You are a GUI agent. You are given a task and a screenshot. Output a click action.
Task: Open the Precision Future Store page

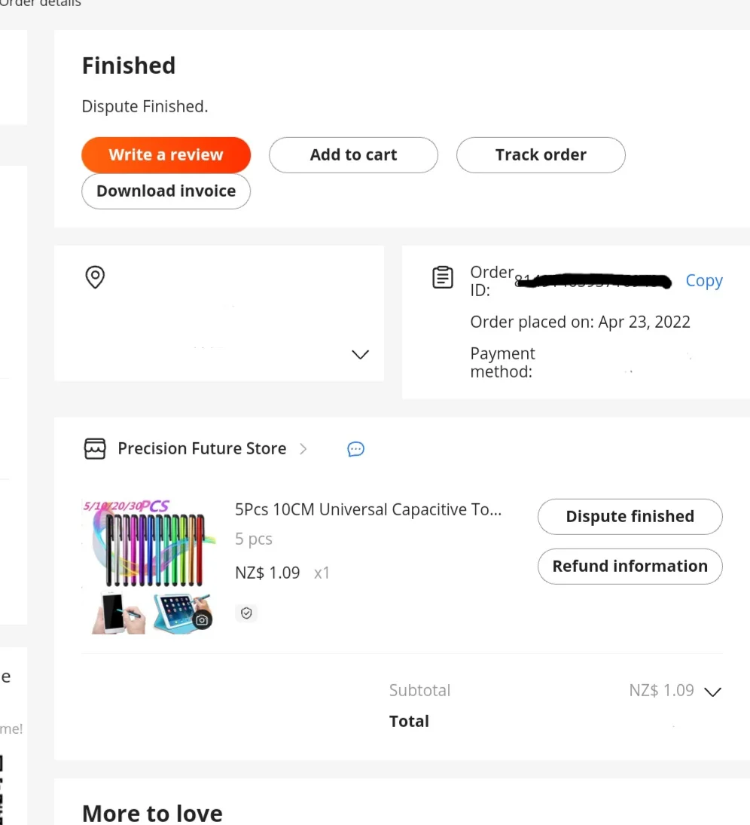(x=202, y=449)
